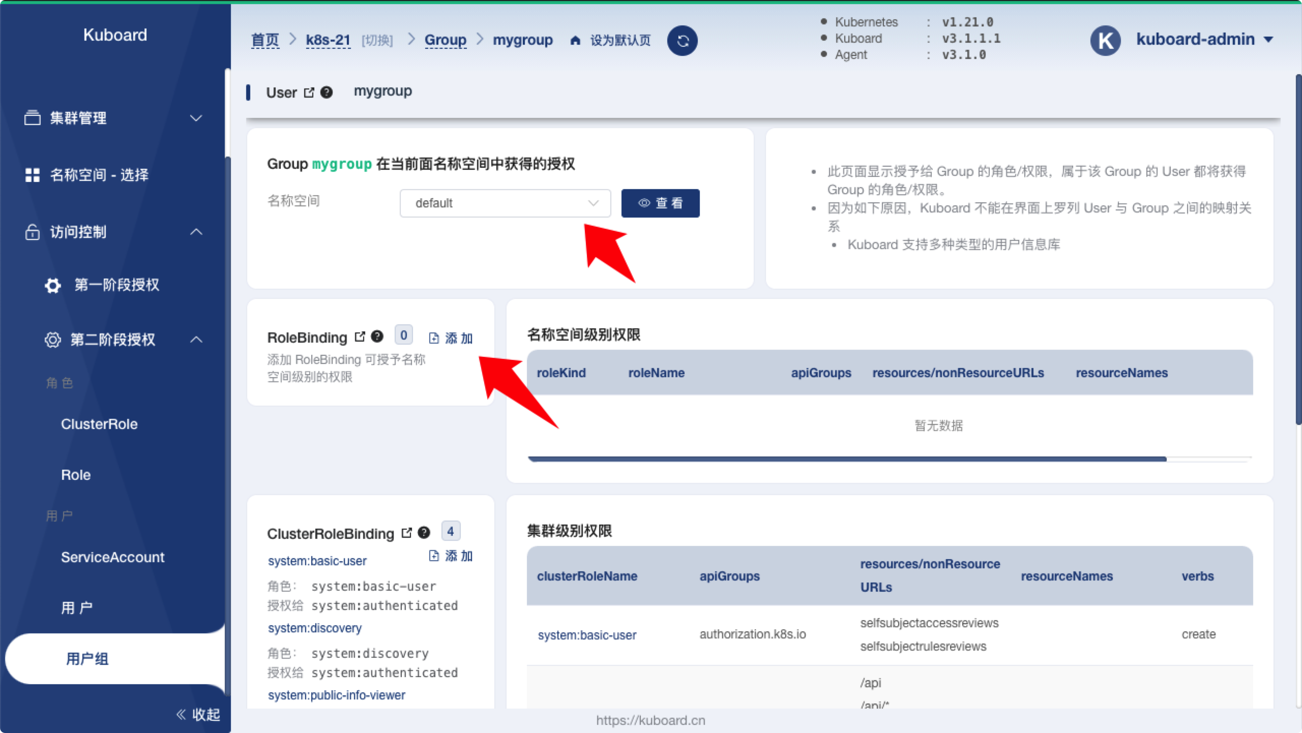Image resolution: width=1302 pixels, height=733 pixels.
Task: Click the page vertical scrollbar
Action: 1298,249
